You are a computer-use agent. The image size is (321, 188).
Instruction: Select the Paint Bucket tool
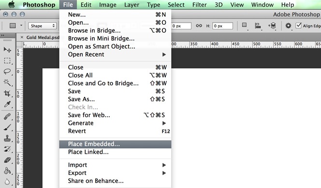point(7,171)
